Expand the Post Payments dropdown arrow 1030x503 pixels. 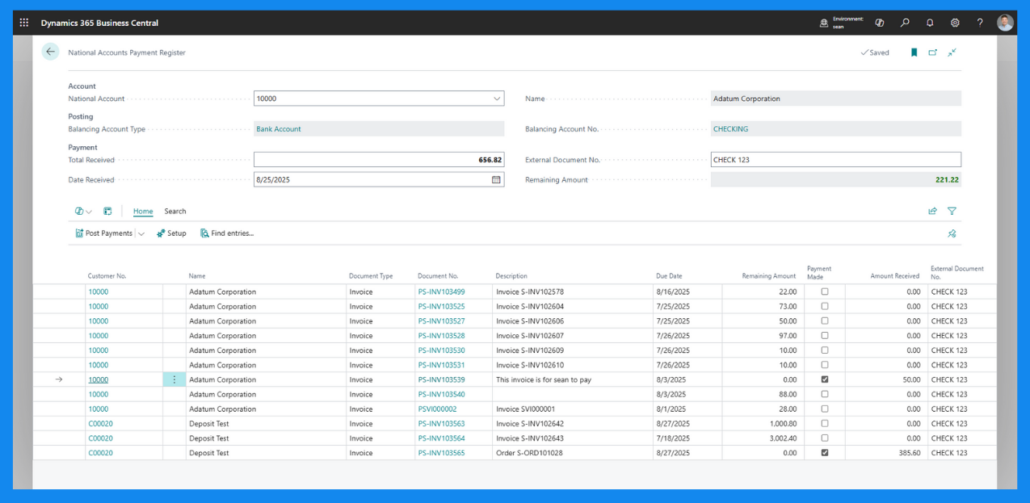coord(141,234)
